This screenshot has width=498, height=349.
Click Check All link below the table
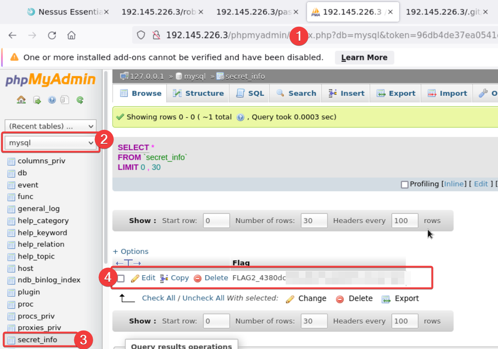tap(159, 299)
